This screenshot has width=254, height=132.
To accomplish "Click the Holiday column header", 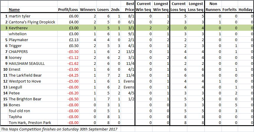I will (245, 10).
